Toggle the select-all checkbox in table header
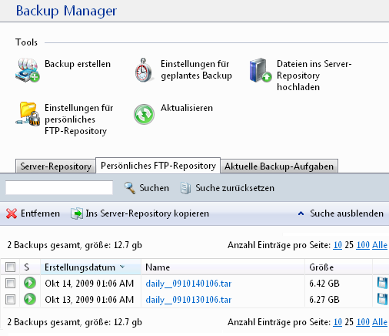 tap(10, 267)
